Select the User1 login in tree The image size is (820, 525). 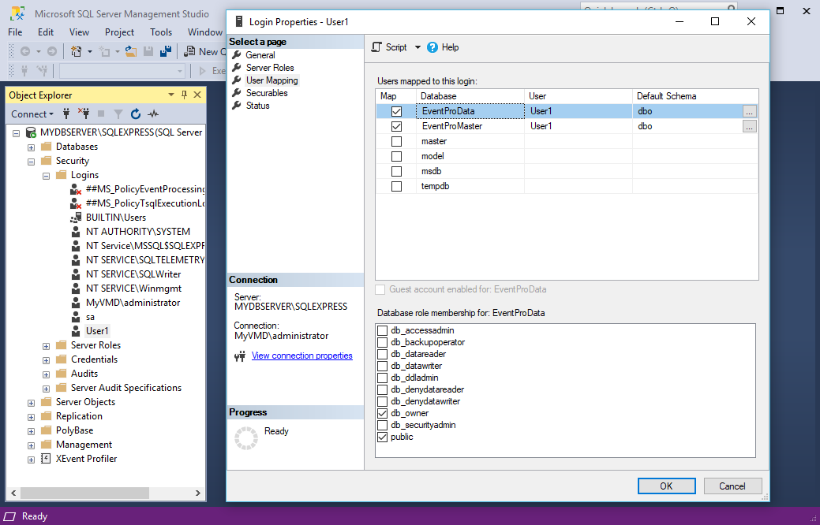[97, 330]
